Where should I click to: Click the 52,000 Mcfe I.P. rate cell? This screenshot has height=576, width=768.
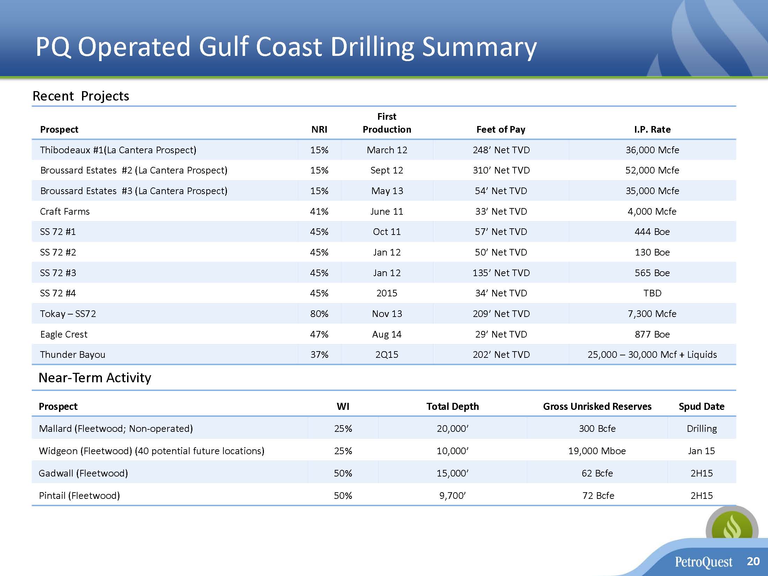pyautogui.click(x=652, y=170)
